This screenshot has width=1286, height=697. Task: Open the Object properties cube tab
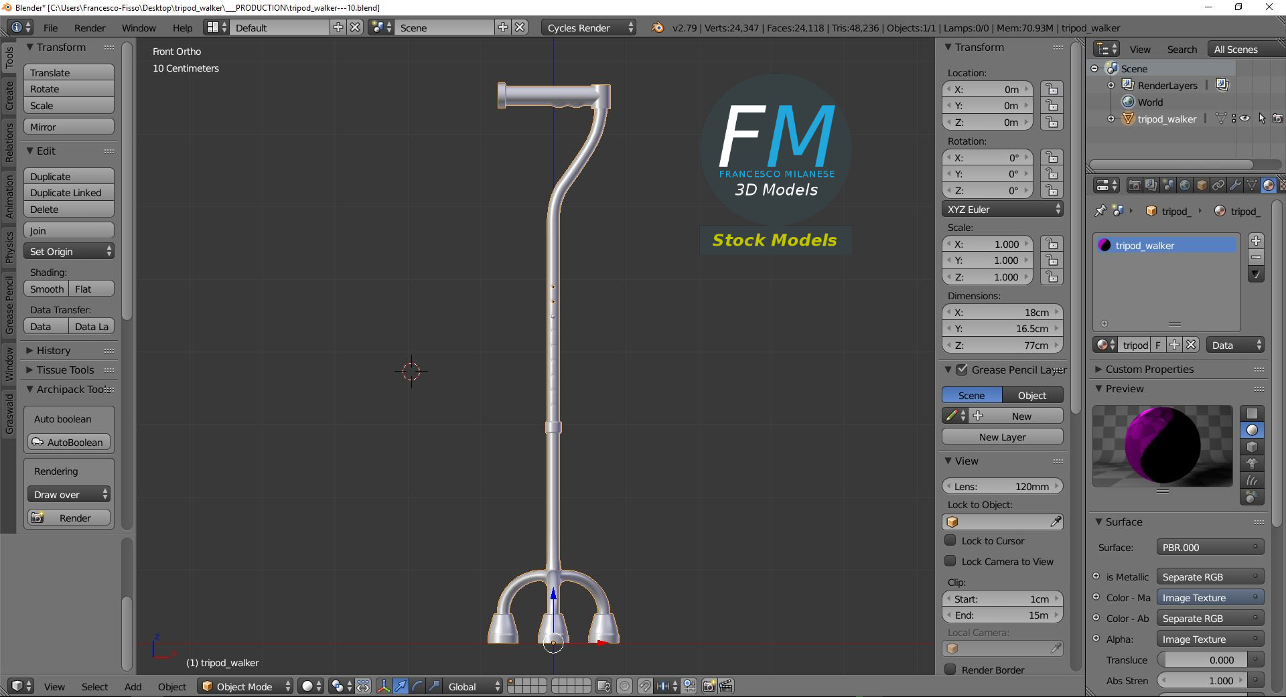[1202, 185]
